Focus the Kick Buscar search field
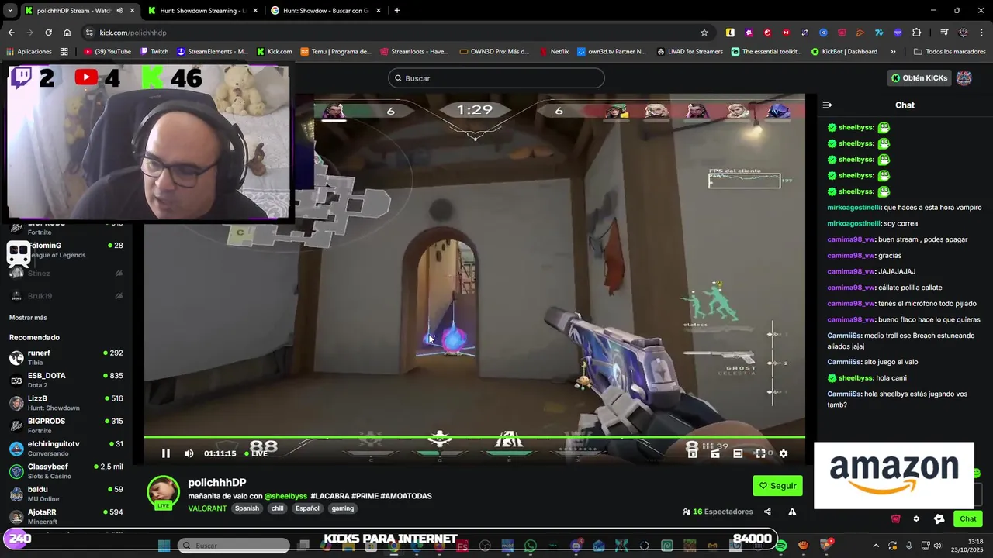Image resolution: width=993 pixels, height=558 pixels. click(496, 78)
